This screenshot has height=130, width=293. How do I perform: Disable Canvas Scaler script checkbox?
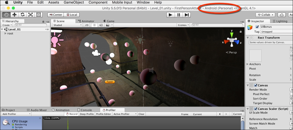point(256,109)
